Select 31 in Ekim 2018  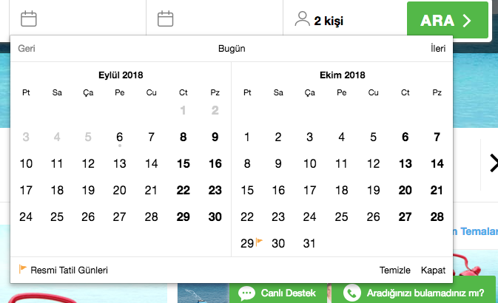tap(309, 244)
